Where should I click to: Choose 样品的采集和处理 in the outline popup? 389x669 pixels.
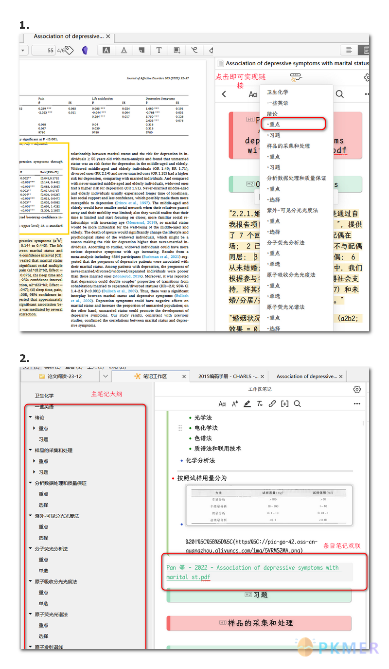[x=288, y=146]
